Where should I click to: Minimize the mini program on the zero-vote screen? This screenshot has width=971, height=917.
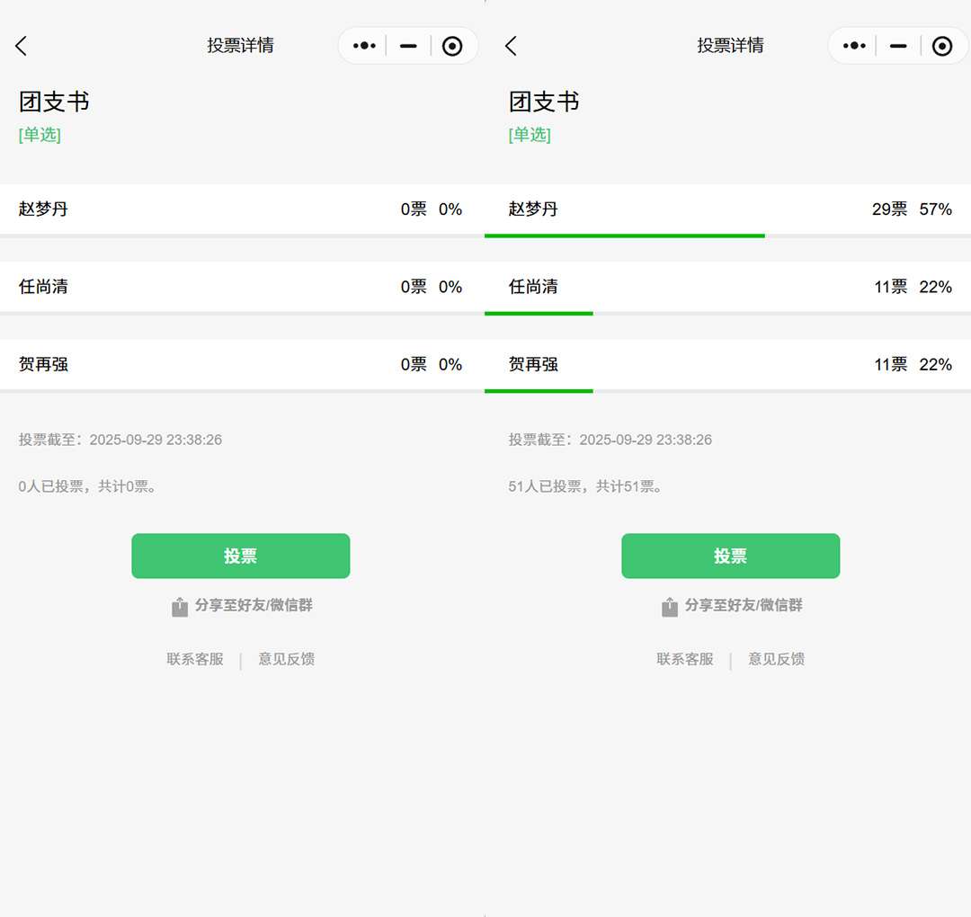click(x=408, y=46)
